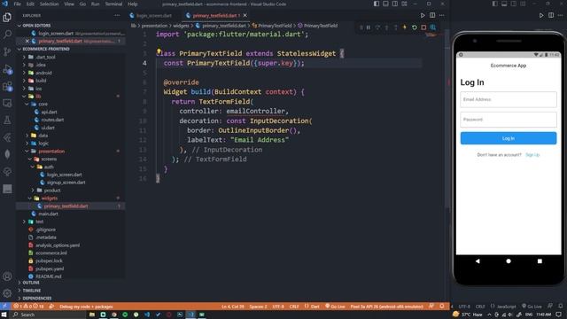Open main editor's More Actions ellipsis
Viewport: 567px width, 319px height.
coord(442,16)
